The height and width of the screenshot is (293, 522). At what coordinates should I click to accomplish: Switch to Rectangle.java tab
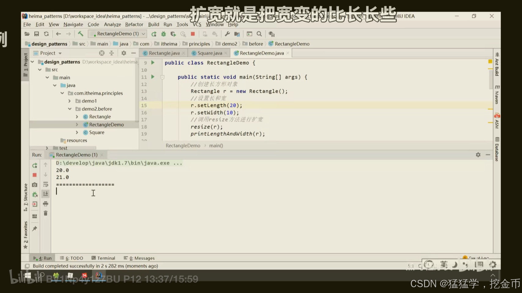pos(164,53)
